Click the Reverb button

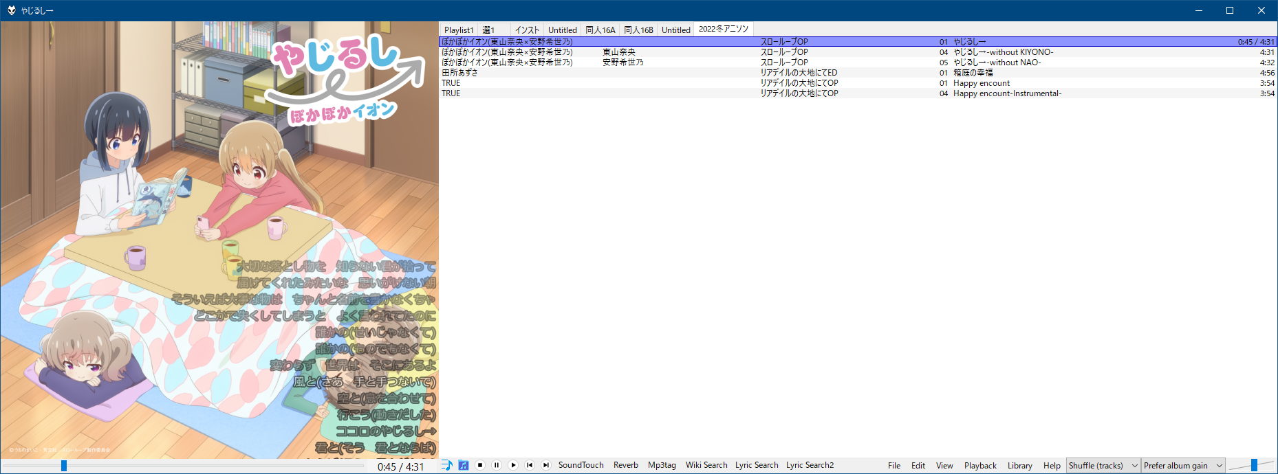pos(626,465)
